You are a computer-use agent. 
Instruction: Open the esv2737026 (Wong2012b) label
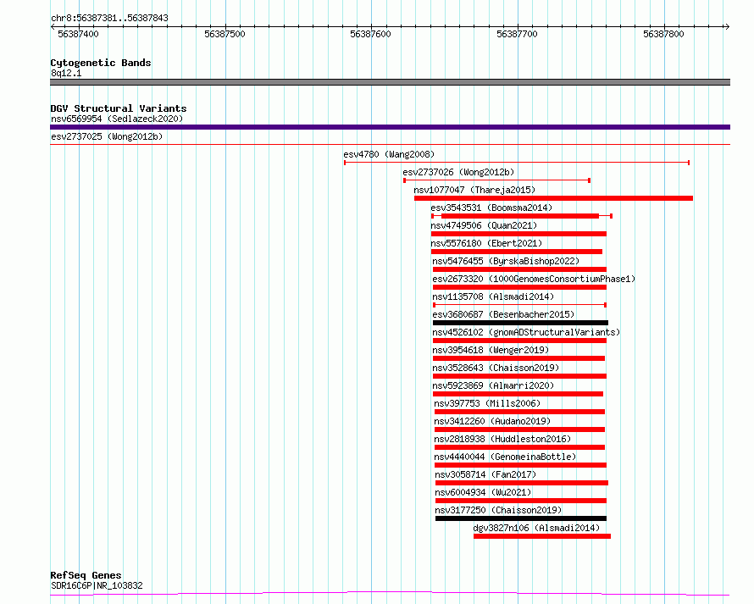click(x=458, y=172)
